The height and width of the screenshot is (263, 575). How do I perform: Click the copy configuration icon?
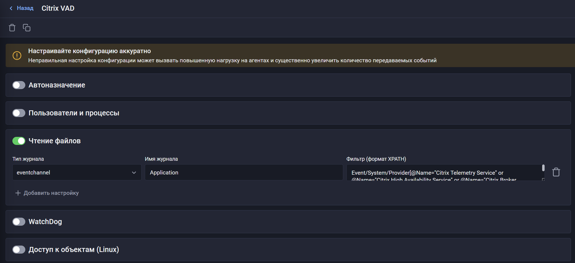pos(27,28)
